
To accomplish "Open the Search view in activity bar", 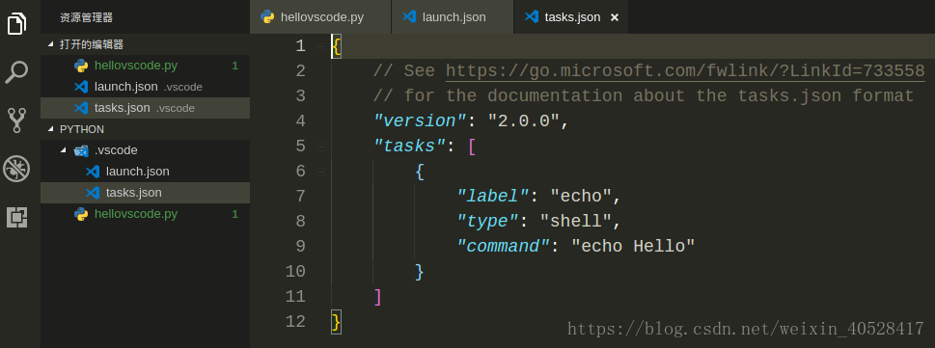I will (16, 72).
